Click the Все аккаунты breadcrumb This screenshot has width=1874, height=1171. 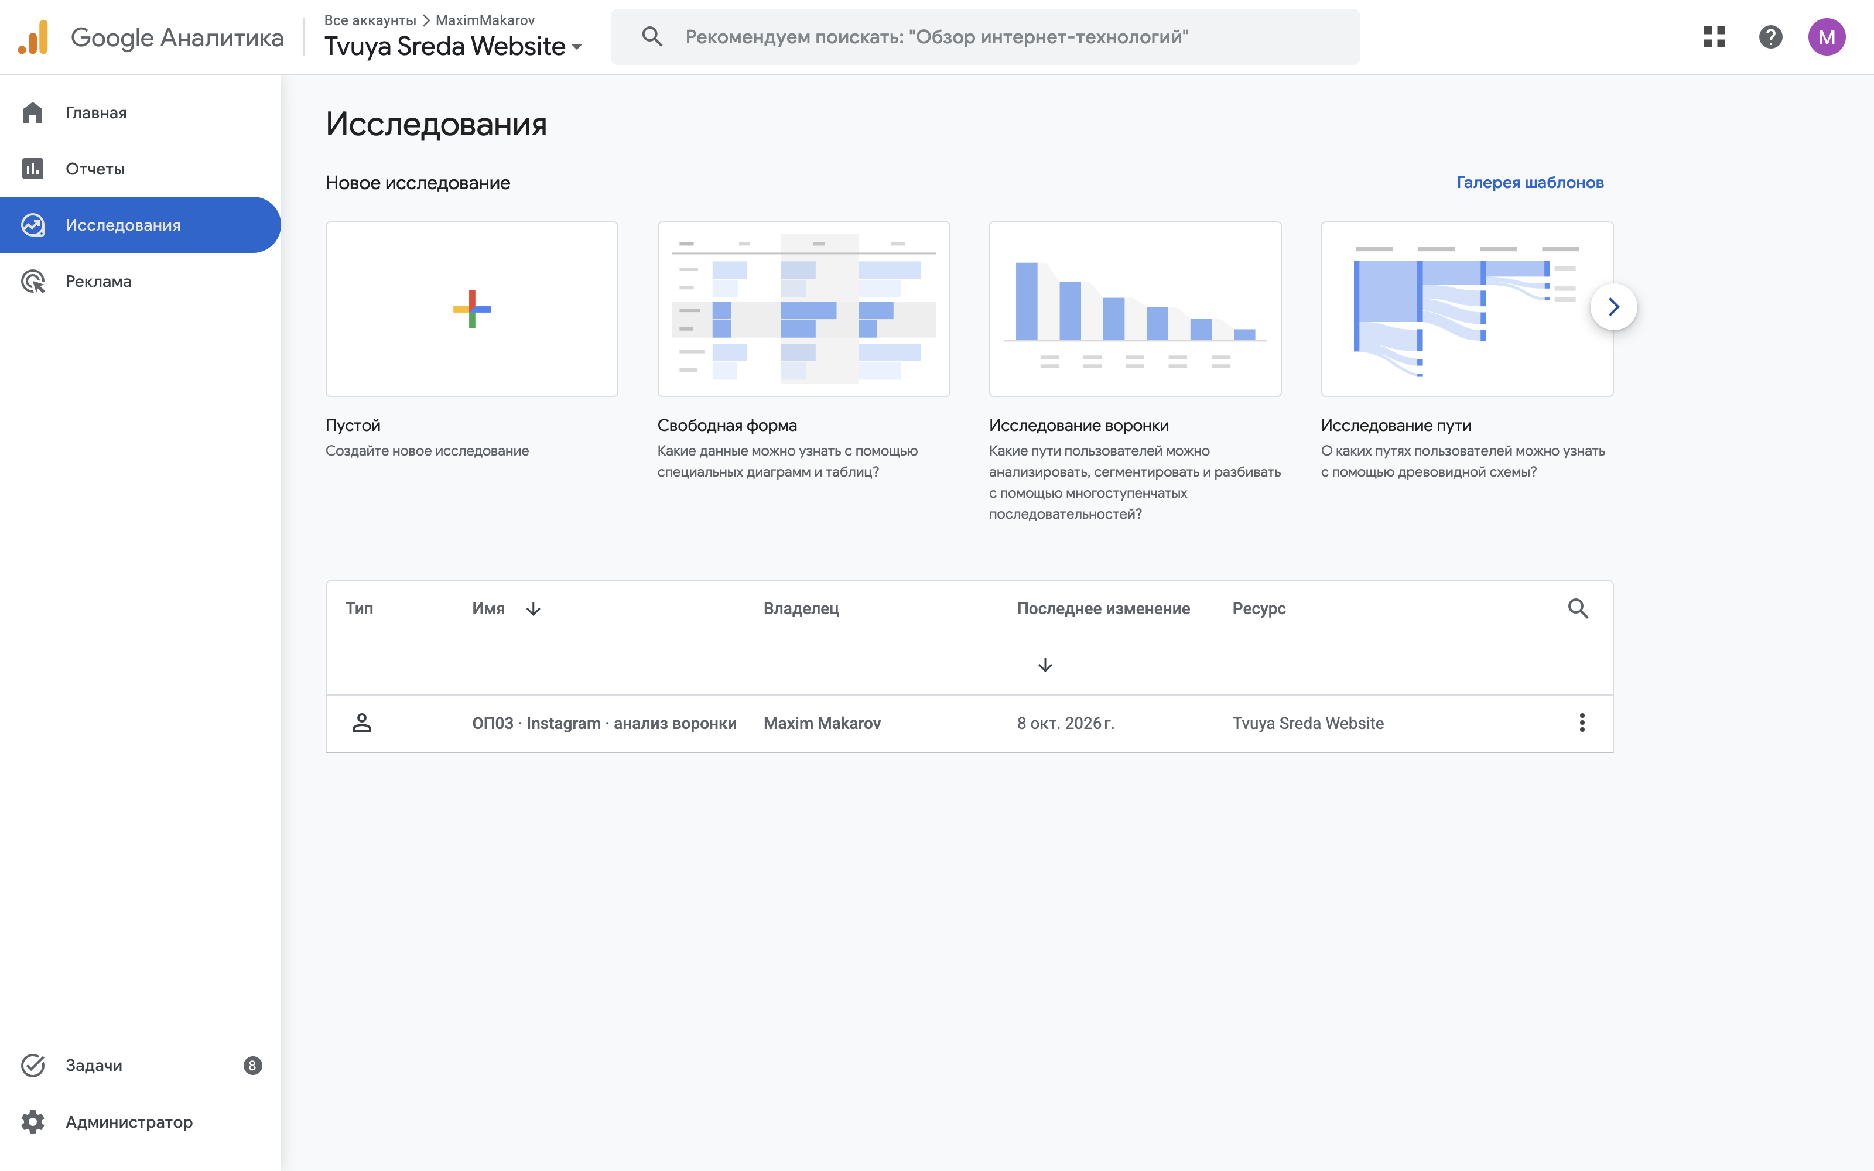[370, 20]
